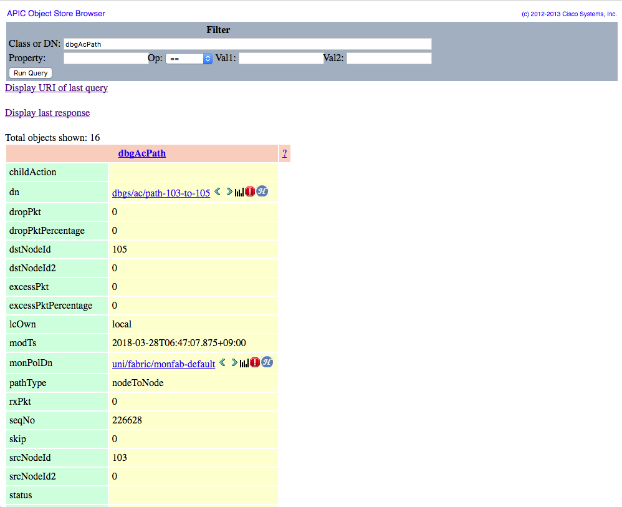The height and width of the screenshot is (507, 622).
Task: Open health H icon in dn row
Action: point(262,191)
